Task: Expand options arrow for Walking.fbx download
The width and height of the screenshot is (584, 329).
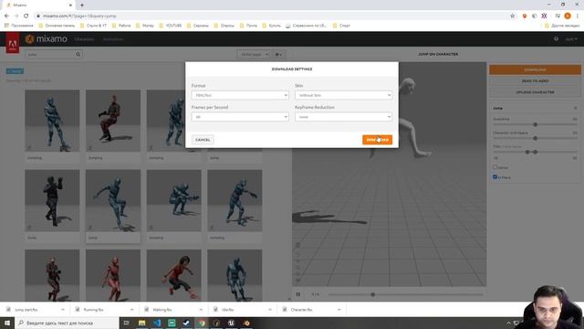Action: [x=201, y=310]
